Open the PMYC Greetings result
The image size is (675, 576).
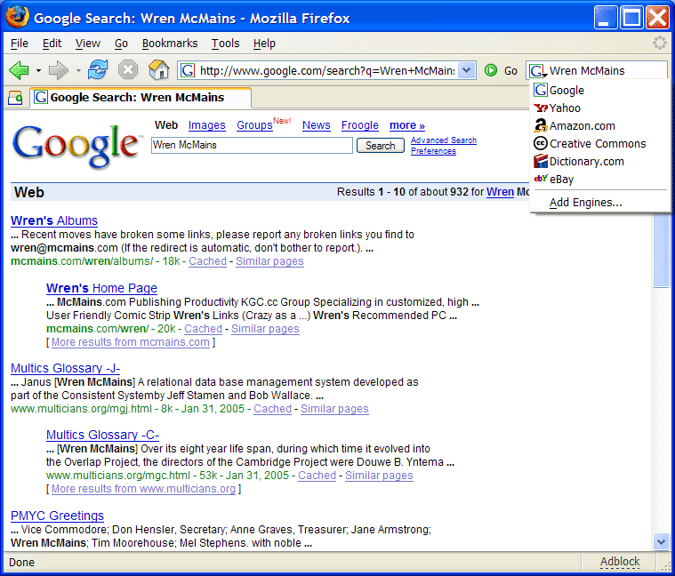coord(57,516)
